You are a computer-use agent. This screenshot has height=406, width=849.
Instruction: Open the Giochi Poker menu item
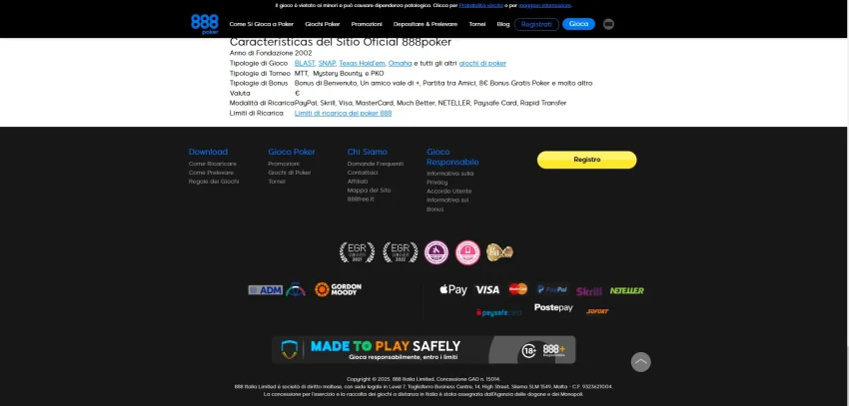point(323,24)
